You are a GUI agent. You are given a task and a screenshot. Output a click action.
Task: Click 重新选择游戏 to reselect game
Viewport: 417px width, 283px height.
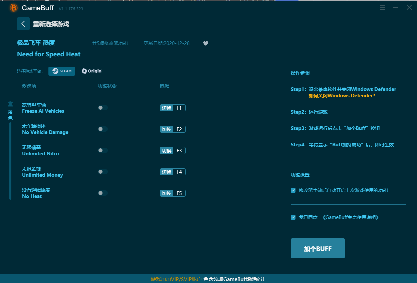tap(51, 24)
